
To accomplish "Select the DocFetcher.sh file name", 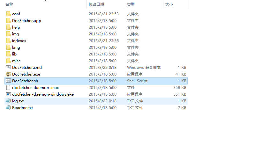I will click(25, 81).
